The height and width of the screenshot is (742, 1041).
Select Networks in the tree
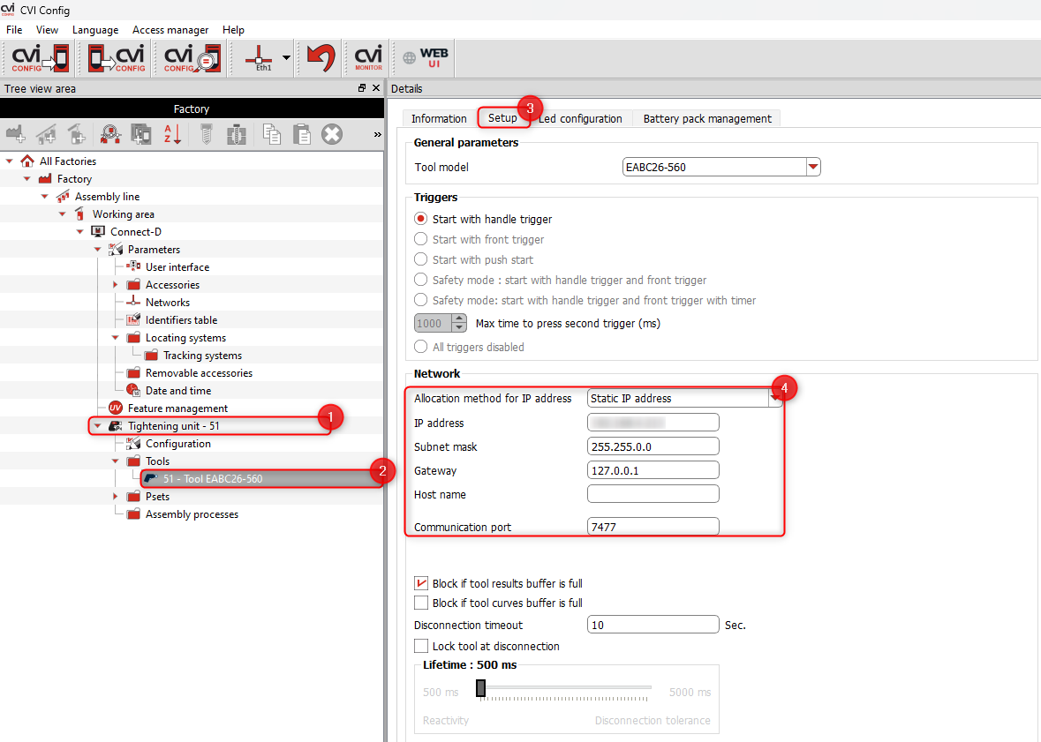click(167, 303)
